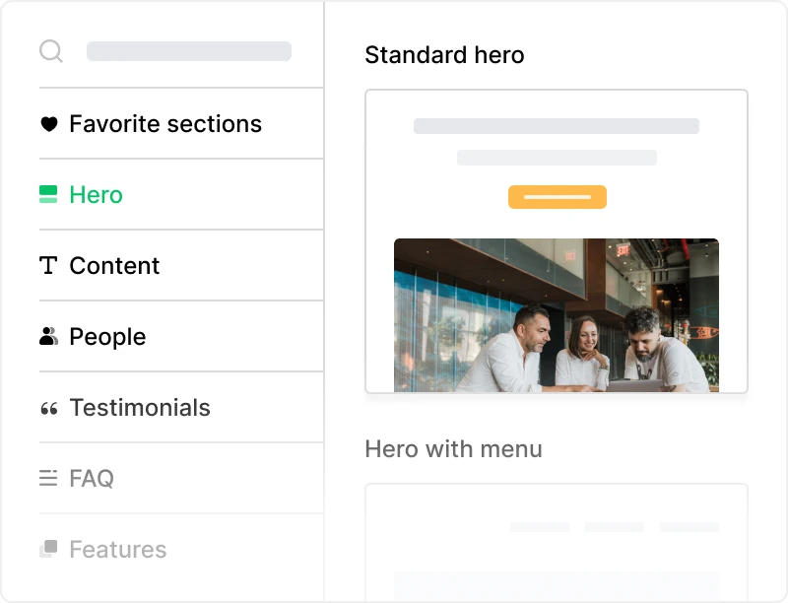Click the FAQ list lines icon
Screen dimensions: 788x603
[x=48, y=478]
